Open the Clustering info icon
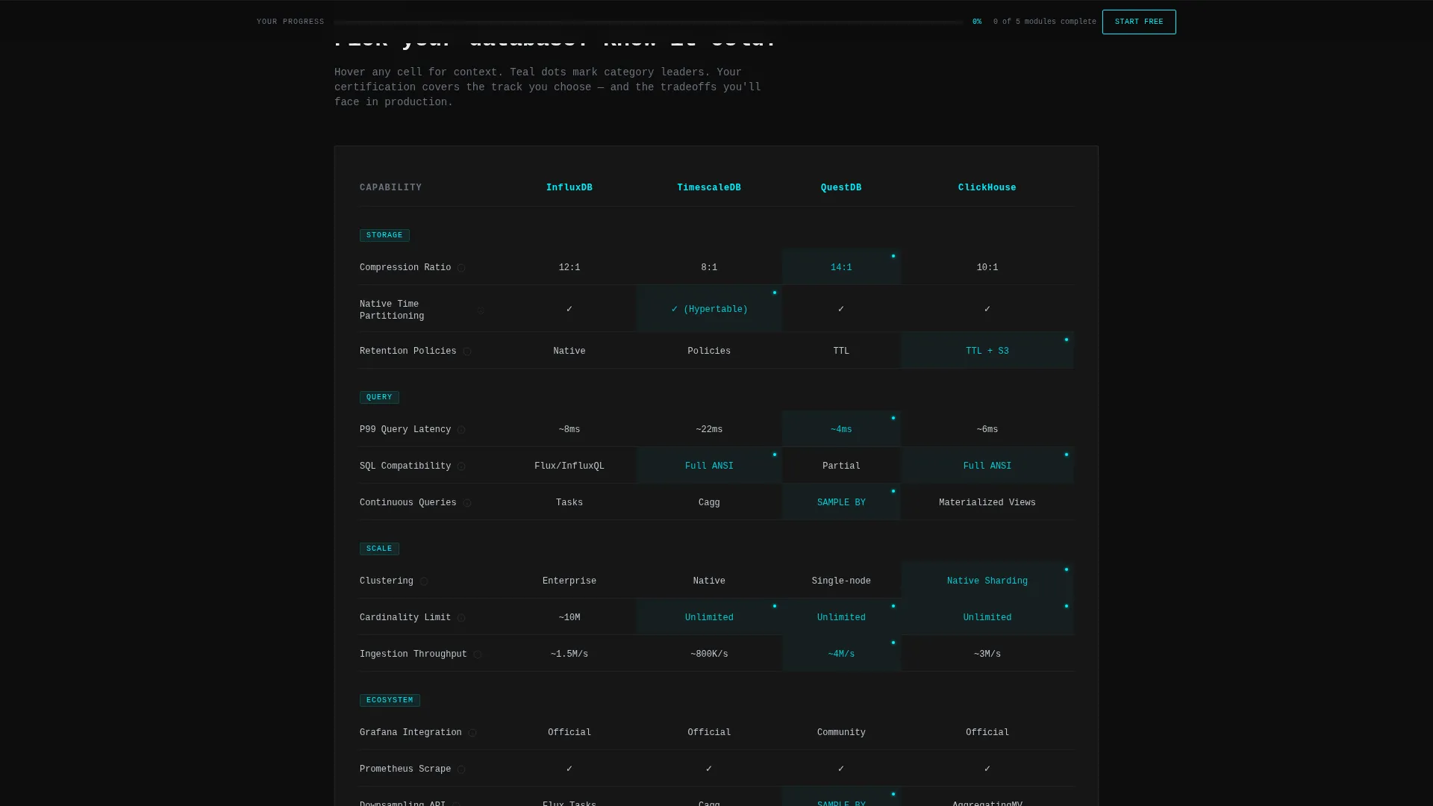 coord(424,581)
